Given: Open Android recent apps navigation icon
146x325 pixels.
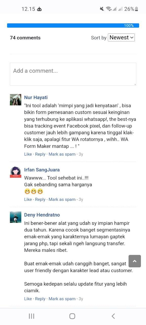Looking at the screenshot, I should pos(31,316).
